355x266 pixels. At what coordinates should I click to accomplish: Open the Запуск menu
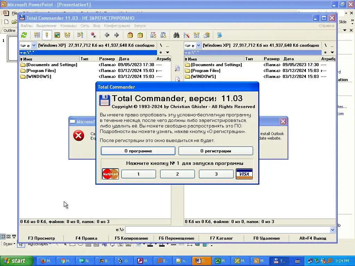pos(140,26)
